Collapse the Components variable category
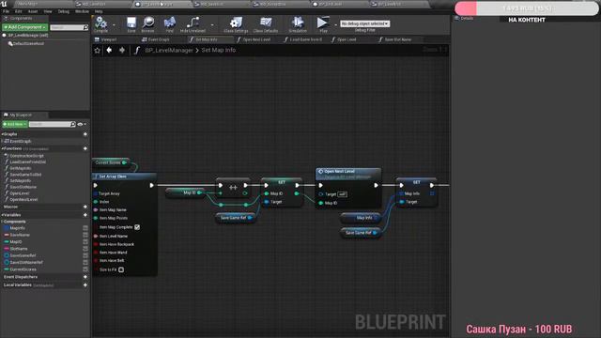This screenshot has height=338, width=601. coord(2,222)
